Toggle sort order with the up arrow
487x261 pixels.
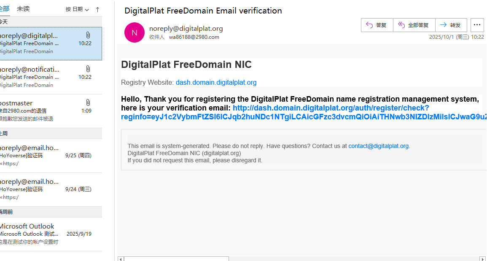[x=98, y=9]
